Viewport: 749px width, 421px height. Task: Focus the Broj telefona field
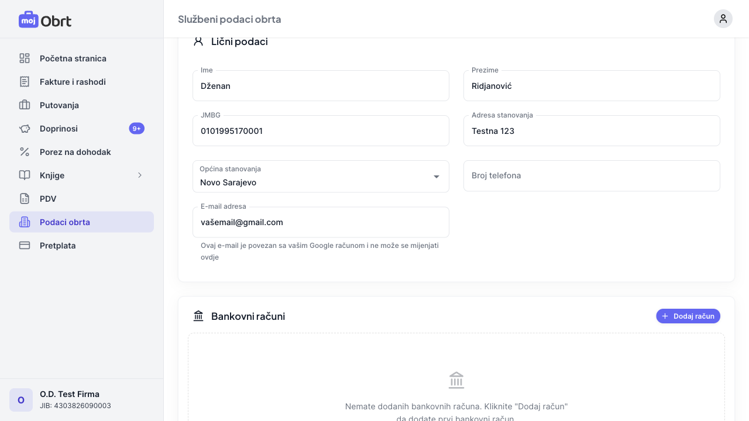click(x=592, y=176)
